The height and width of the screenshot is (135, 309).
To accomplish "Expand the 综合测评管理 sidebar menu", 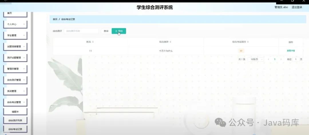I will click(x=15, y=80).
